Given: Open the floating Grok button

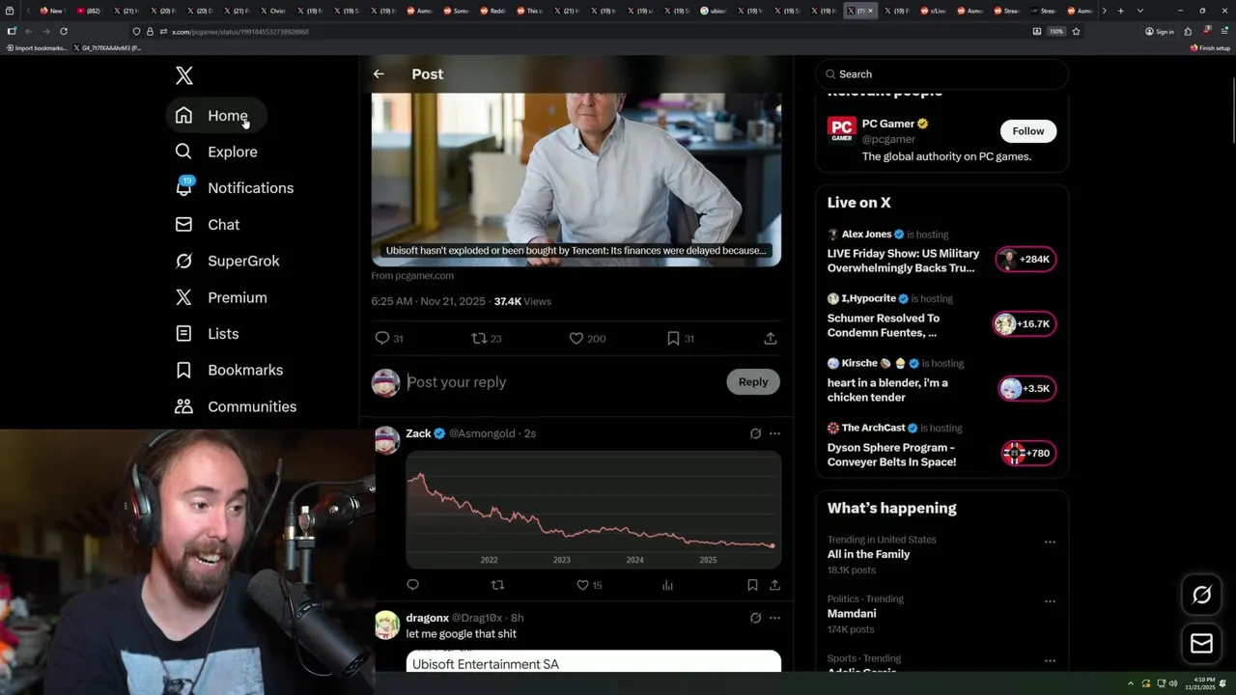Looking at the screenshot, I should pyautogui.click(x=1201, y=596).
